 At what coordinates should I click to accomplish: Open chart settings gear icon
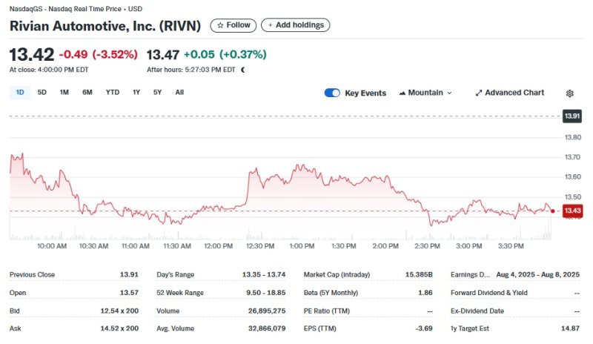coord(569,93)
